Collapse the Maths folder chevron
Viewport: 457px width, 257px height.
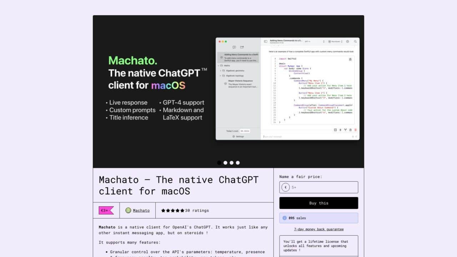(218, 66)
